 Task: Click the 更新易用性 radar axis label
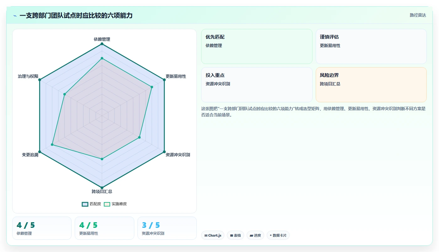176,76
